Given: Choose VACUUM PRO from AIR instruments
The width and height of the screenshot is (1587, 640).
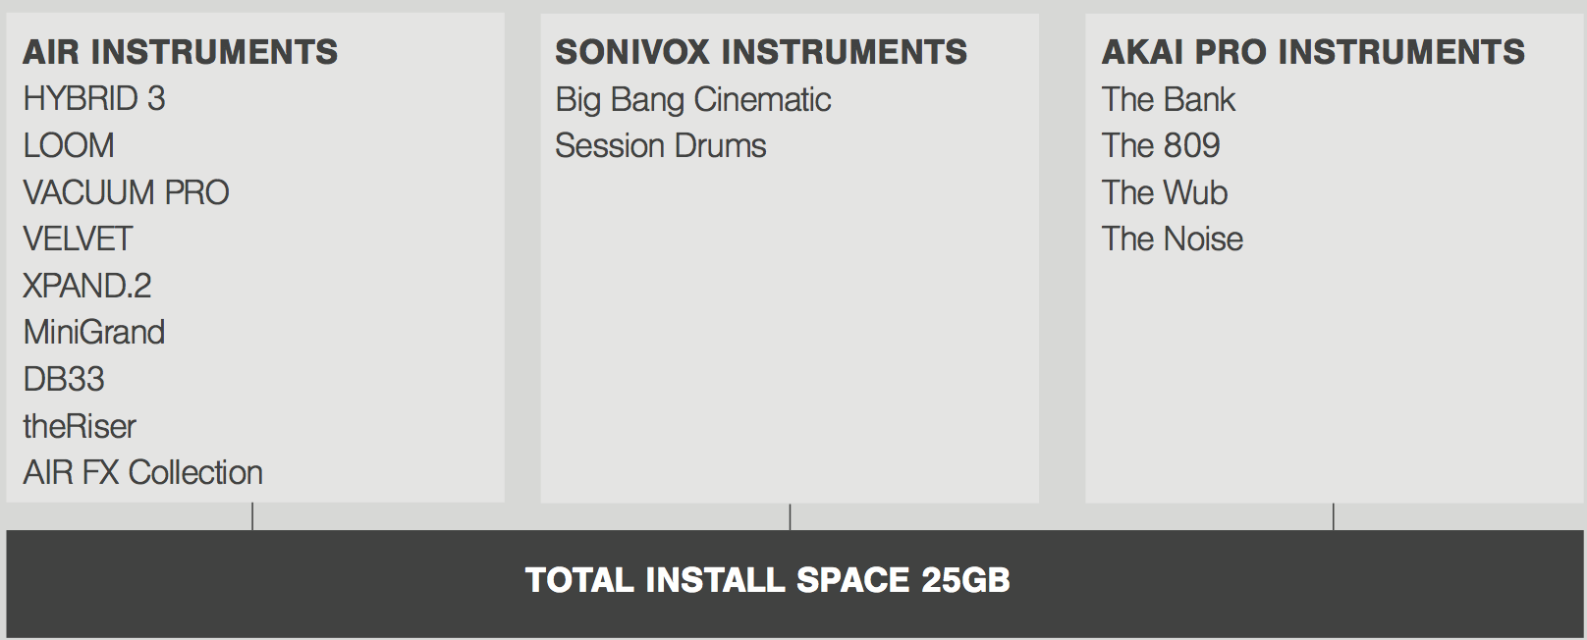Looking at the screenshot, I should tap(126, 192).
